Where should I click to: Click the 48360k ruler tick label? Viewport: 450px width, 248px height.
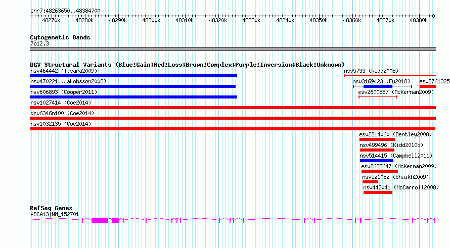352,20
